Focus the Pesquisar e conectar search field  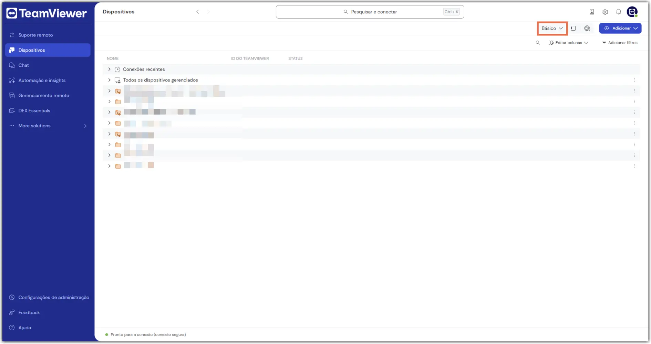(x=370, y=12)
